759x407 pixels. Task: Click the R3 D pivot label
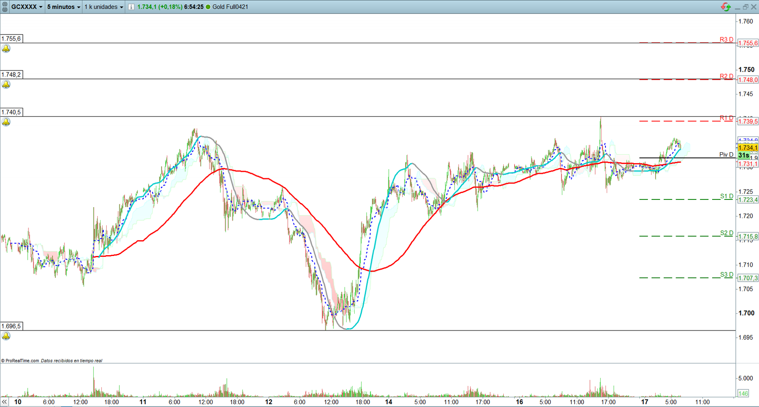(x=726, y=39)
